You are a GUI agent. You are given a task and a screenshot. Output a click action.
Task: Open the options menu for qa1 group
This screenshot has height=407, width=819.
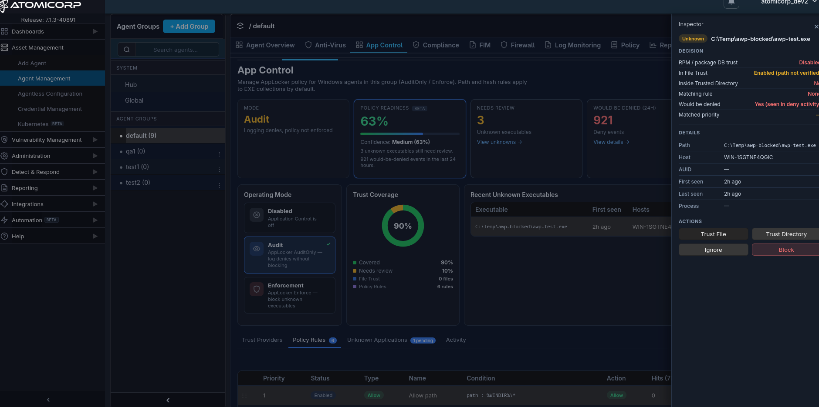[x=219, y=154]
